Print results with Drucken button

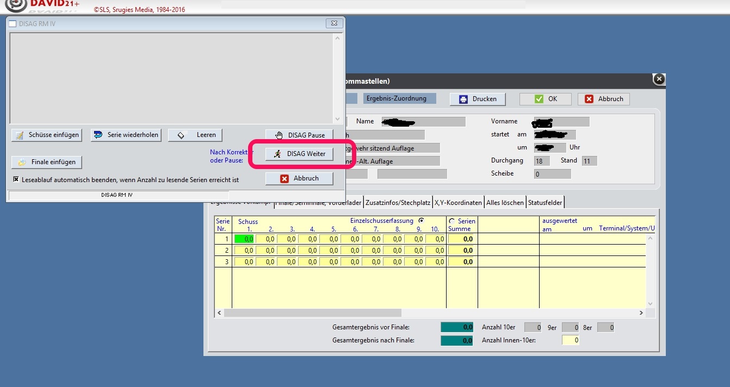(x=478, y=99)
